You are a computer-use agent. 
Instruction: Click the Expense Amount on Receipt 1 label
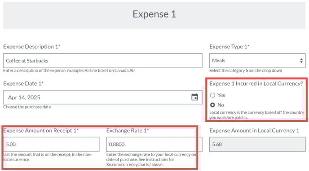click(x=41, y=131)
